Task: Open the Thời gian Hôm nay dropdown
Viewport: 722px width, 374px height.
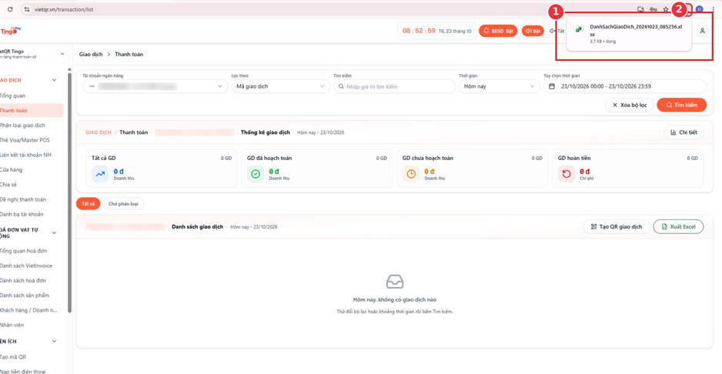Action: pos(499,86)
